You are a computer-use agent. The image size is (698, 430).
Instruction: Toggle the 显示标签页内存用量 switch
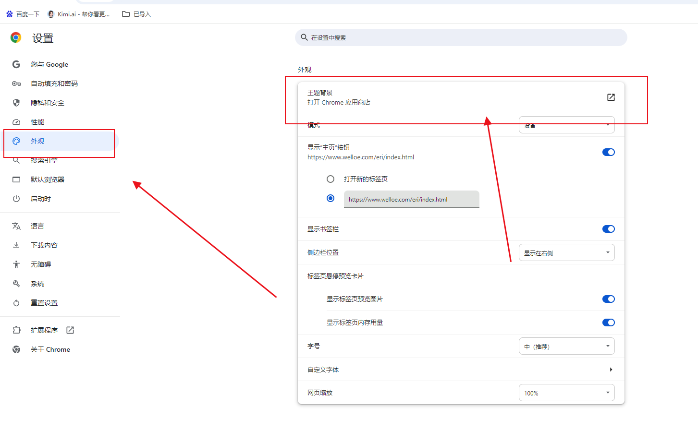609,322
